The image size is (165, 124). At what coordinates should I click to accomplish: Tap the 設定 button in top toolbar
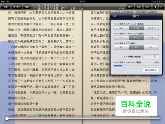pos(139,7)
